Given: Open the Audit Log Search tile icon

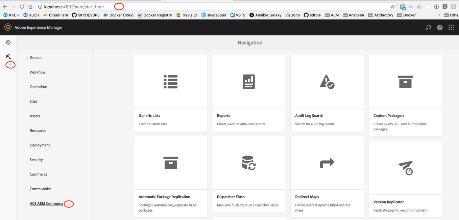Looking at the screenshot, I should click(327, 82).
